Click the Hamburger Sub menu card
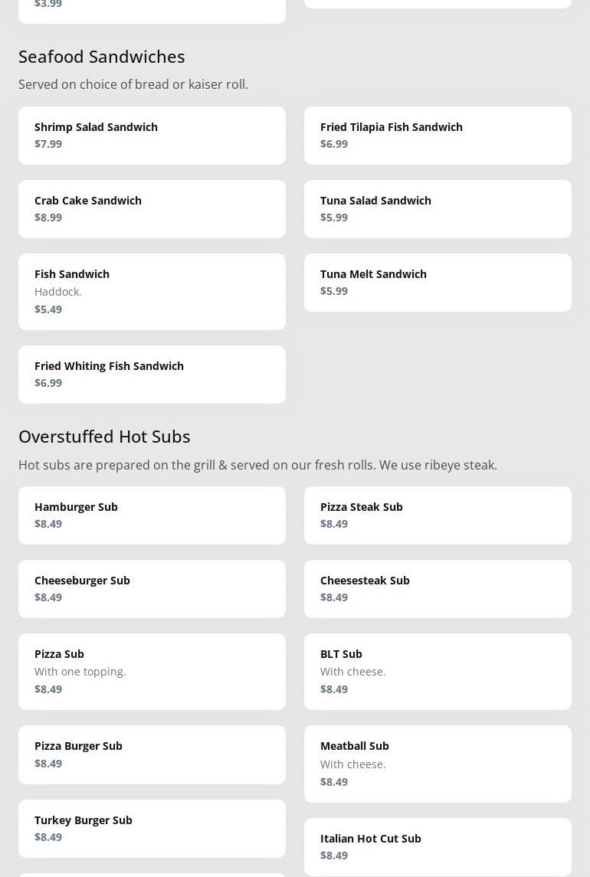The image size is (590, 877). tap(152, 515)
